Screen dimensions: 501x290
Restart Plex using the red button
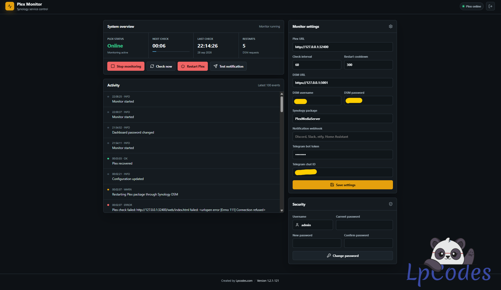click(x=193, y=66)
